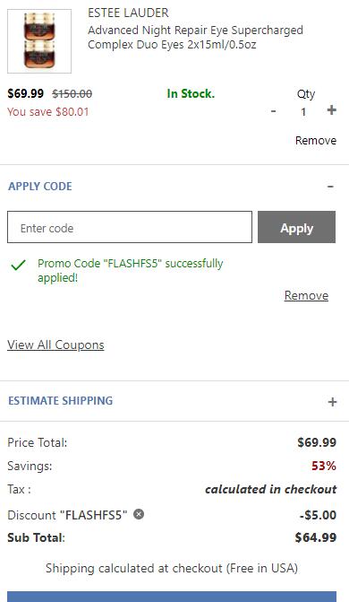Click the gray Apply button
349x602 pixels.
pos(296,227)
